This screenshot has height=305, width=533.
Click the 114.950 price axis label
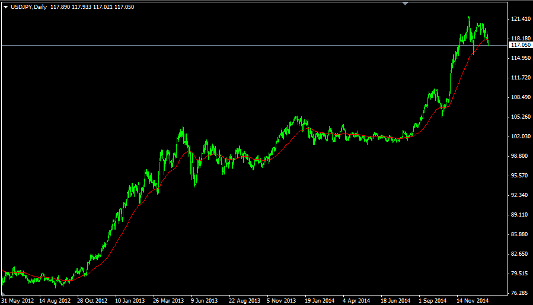[x=521, y=58]
